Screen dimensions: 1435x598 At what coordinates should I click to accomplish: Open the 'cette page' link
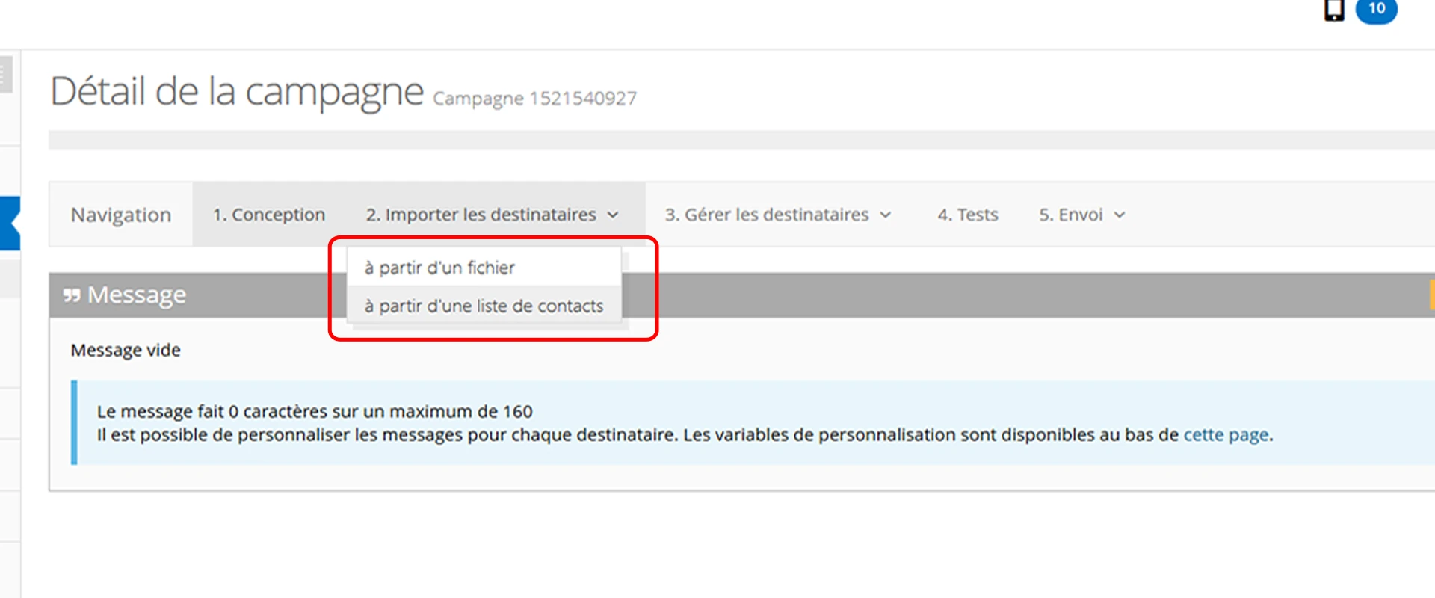pos(1226,434)
